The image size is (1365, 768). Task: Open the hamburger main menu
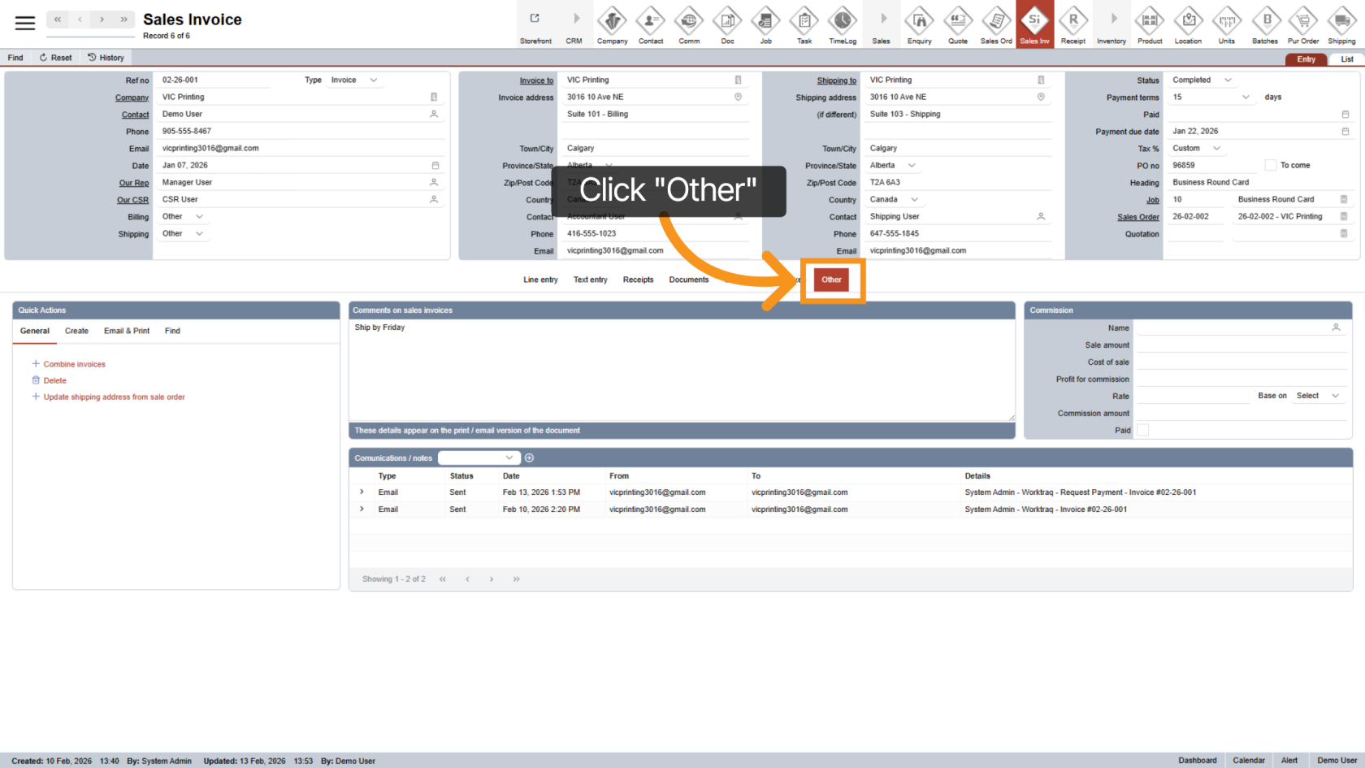(x=25, y=23)
